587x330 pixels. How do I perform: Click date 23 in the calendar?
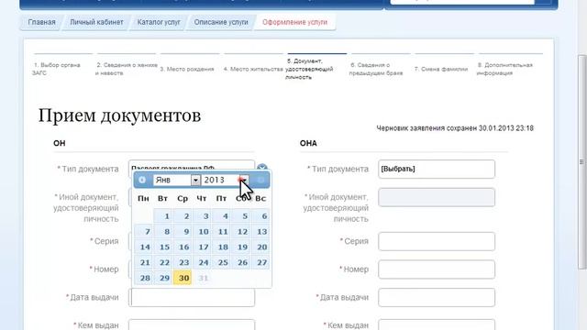183,263
